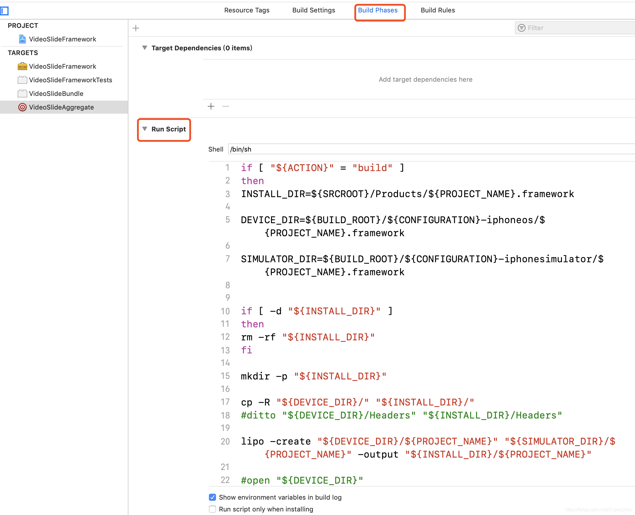
Task: Enable Run script only when installing
Action: click(x=212, y=509)
